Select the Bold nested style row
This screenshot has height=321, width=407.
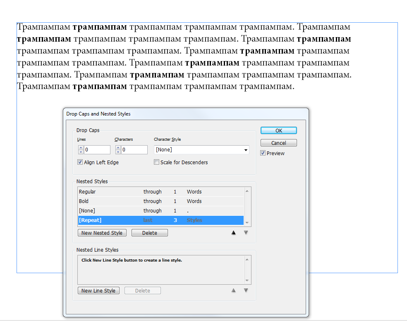click(x=160, y=201)
